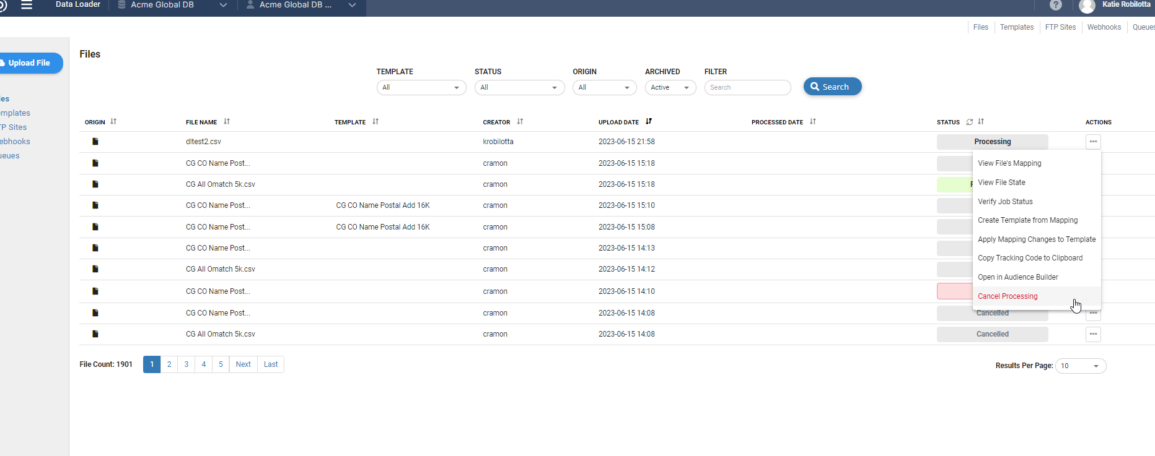Select Cancel Processing from context menu

click(x=1008, y=296)
